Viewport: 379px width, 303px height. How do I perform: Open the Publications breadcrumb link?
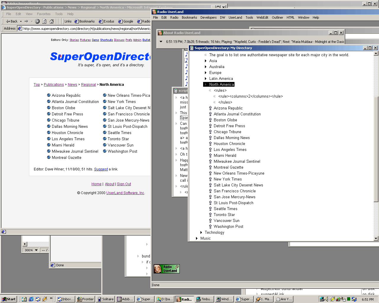(x=54, y=85)
